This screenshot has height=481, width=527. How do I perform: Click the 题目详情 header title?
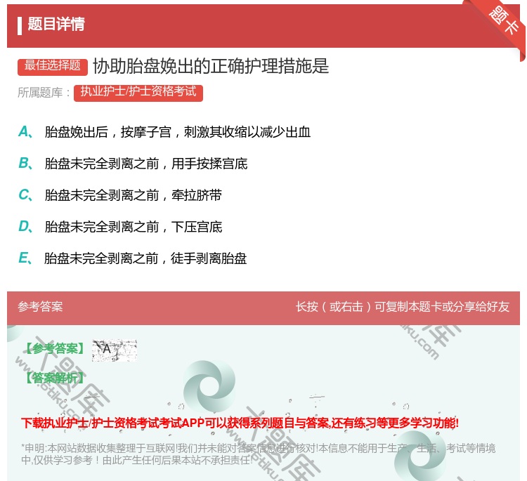pos(56,24)
